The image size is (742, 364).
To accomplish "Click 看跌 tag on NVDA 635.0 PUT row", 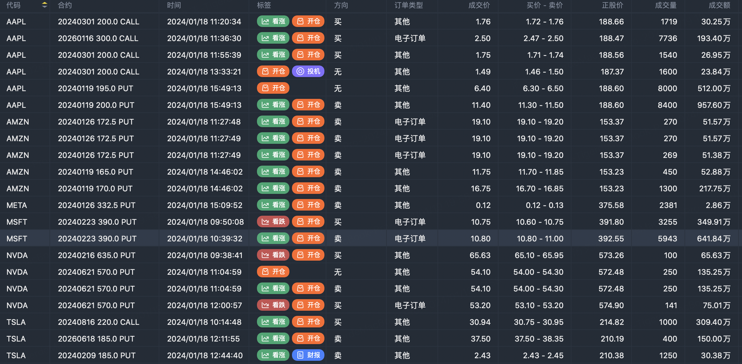I will coord(273,255).
